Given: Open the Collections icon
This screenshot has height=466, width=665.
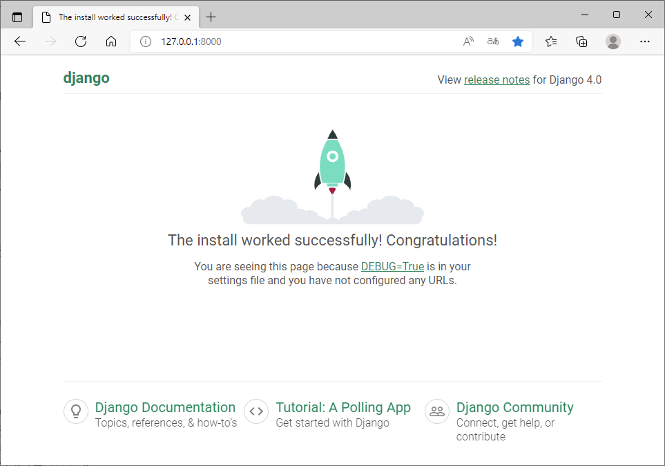Looking at the screenshot, I should 581,41.
